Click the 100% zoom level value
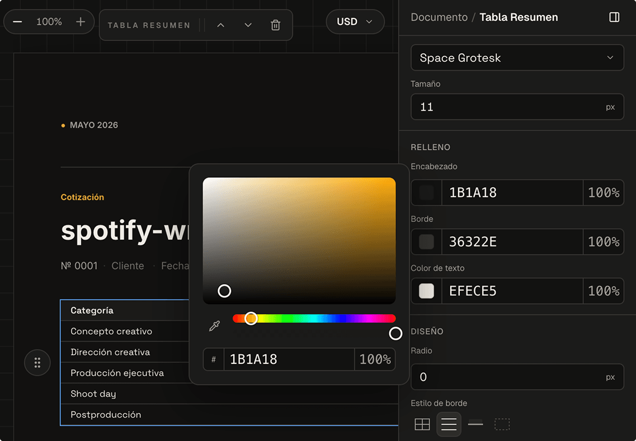This screenshot has height=441, width=636. click(x=49, y=21)
